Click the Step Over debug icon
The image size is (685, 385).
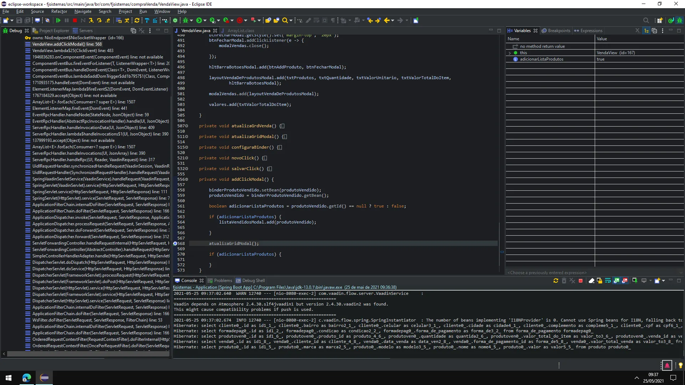(x=100, y=21)
